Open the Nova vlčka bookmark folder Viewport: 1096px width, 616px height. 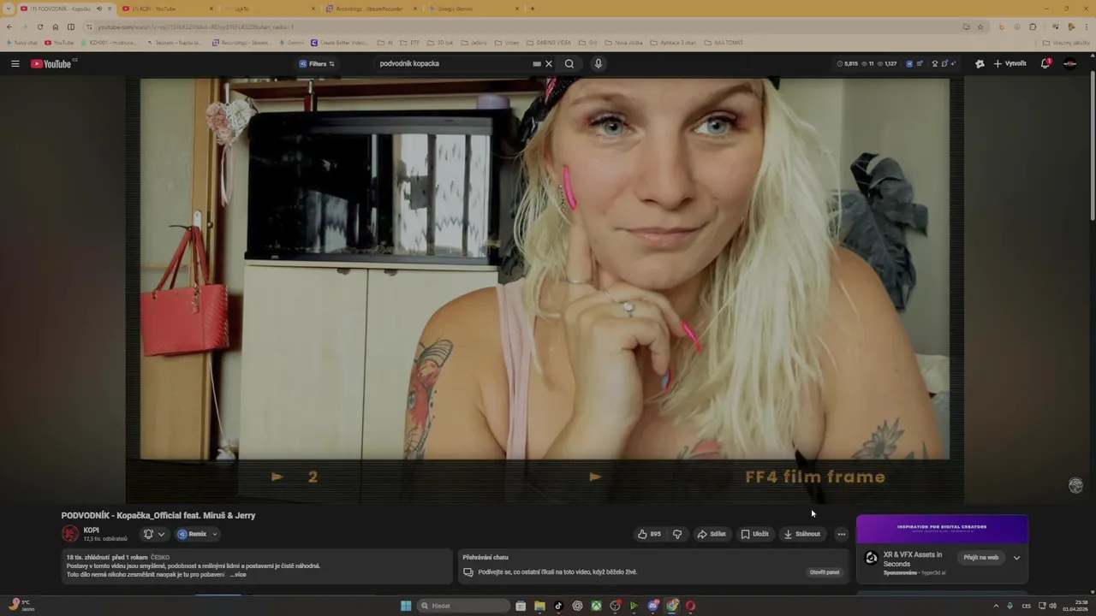click(623, 42)
